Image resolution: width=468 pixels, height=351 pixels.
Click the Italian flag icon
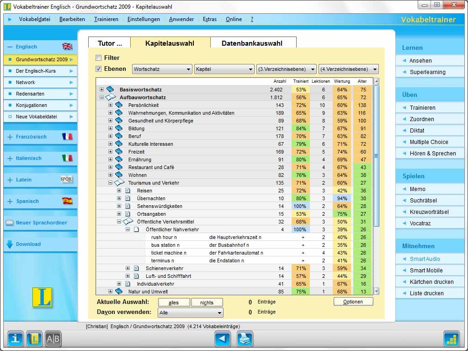(67, 158)
